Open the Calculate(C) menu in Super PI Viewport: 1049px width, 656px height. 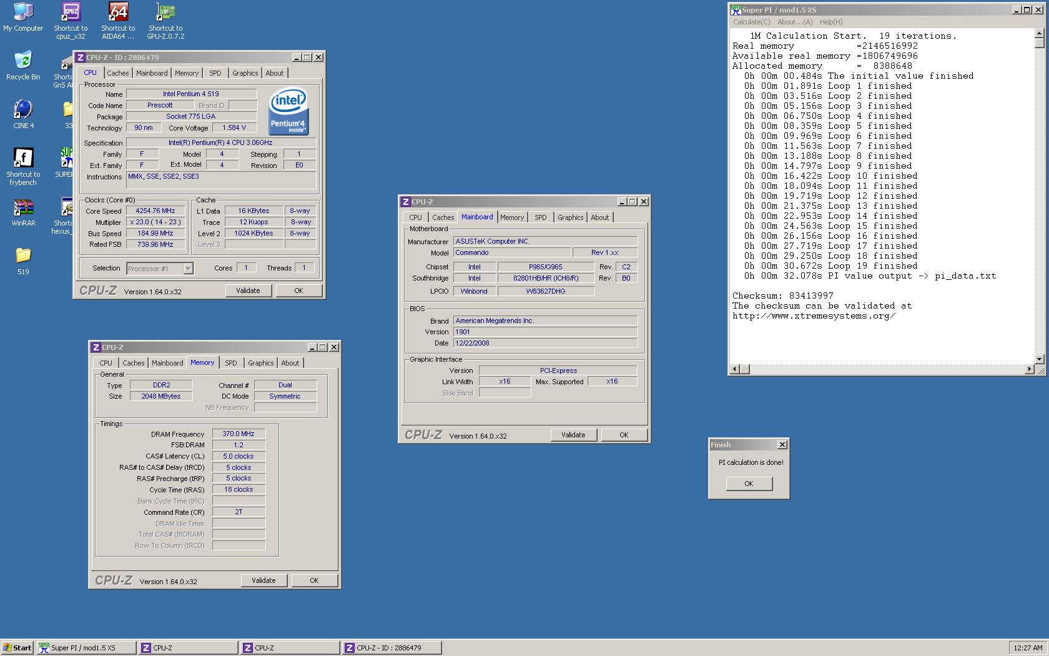(x=751, y=22)
